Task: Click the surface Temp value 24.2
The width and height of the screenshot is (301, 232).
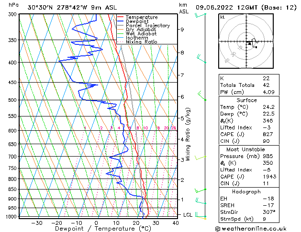Action: click(x=268, y=107)
